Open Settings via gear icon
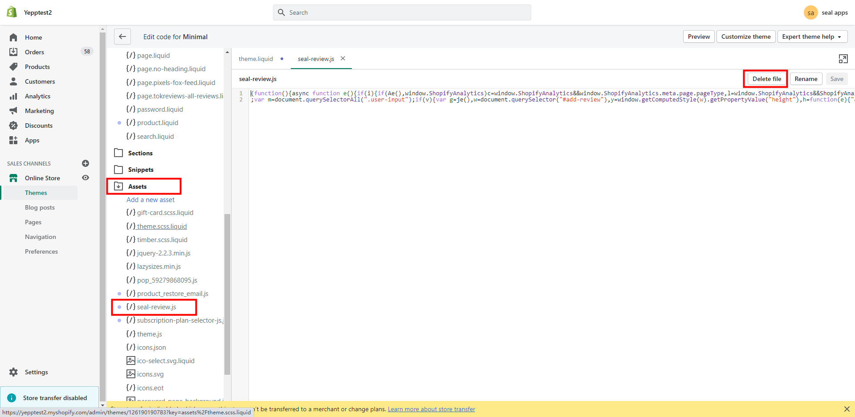The image size is (855, 417). (13, 372)
